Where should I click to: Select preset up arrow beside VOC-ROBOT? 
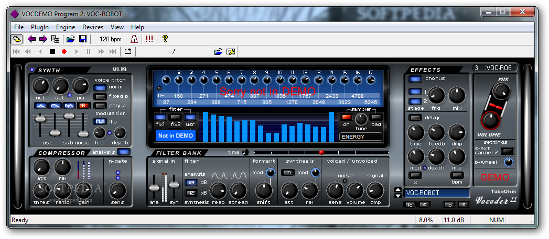point(398,190)
